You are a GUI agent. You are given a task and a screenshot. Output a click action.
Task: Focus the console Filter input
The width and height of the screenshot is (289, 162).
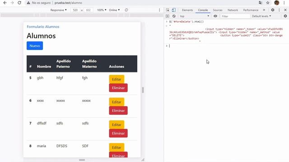(x=235, y=16)
